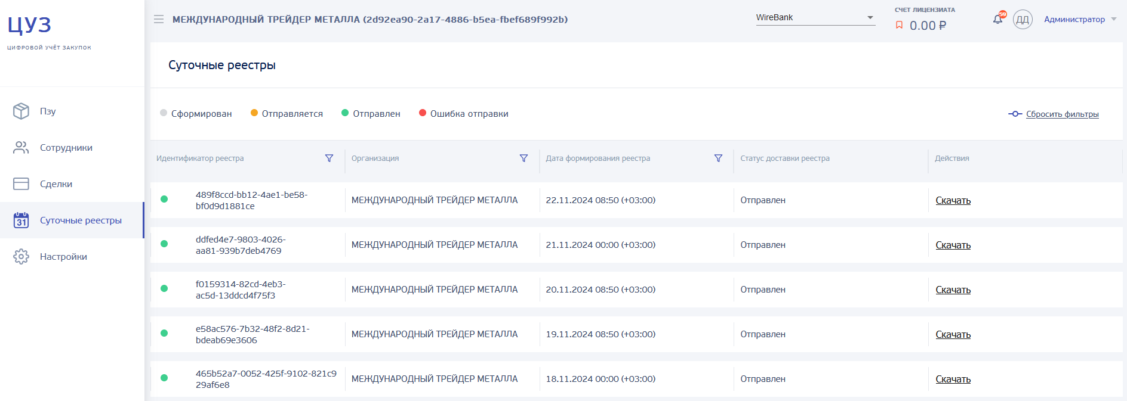This screenshot has width=1127, height=401.
Task: Click the ДД user avatar
Action: click(x=1023, y=19)
